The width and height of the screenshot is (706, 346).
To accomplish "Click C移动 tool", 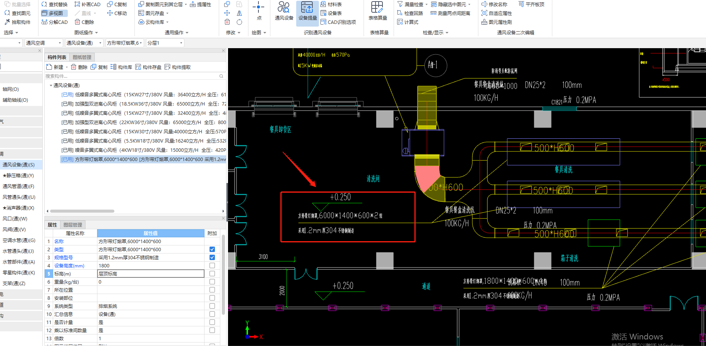I will pos(117,13).
